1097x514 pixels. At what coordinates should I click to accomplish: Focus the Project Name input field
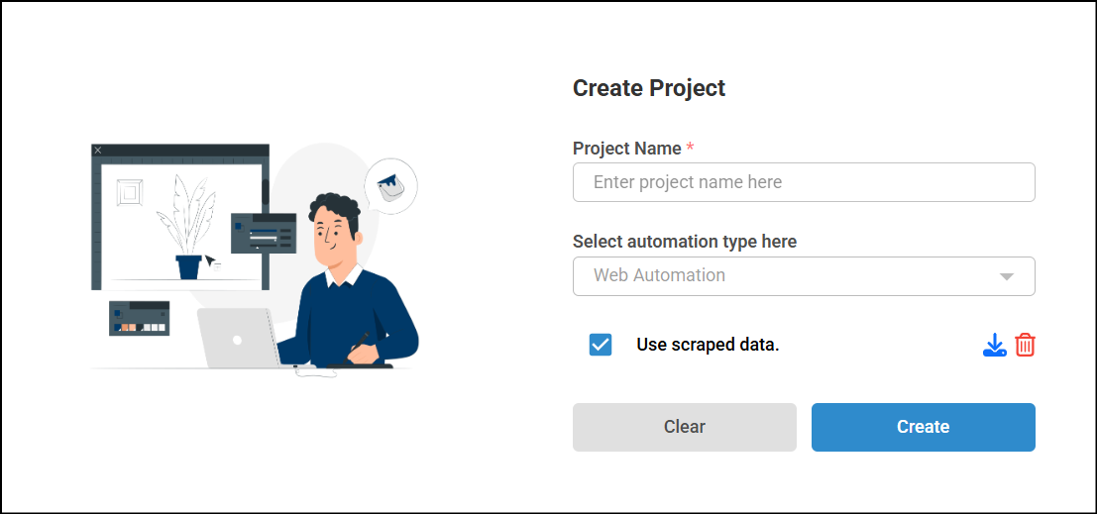[804, 182]
